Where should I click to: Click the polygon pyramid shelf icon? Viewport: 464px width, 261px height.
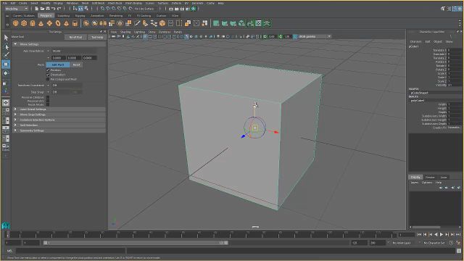66,23
